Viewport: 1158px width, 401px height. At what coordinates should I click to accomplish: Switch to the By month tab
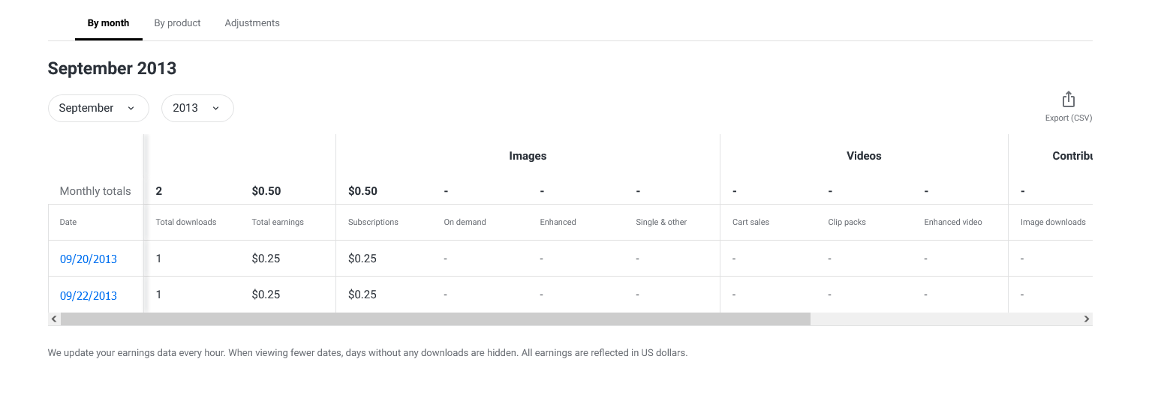[x=108, y=23]
